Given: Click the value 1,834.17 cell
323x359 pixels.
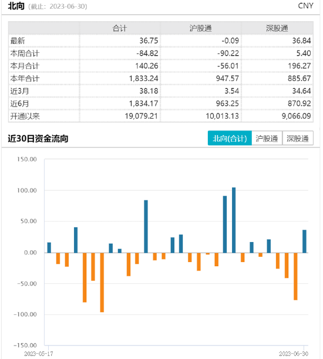Looking at the screenshot, I should click(x=144, y=103).
